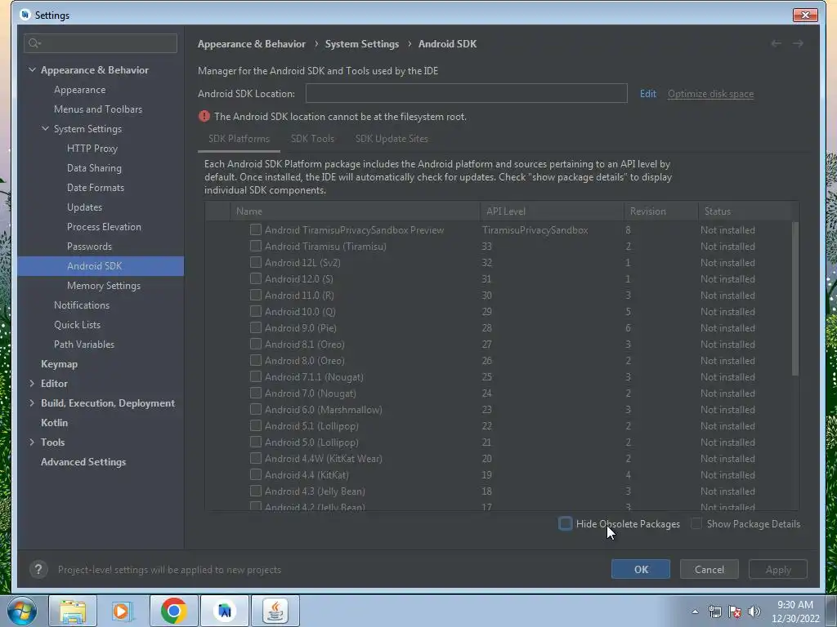The width and height of the screenshot is (837, 627).
Task: Launch media player from the taskbar
Action: tap(123, 611)
